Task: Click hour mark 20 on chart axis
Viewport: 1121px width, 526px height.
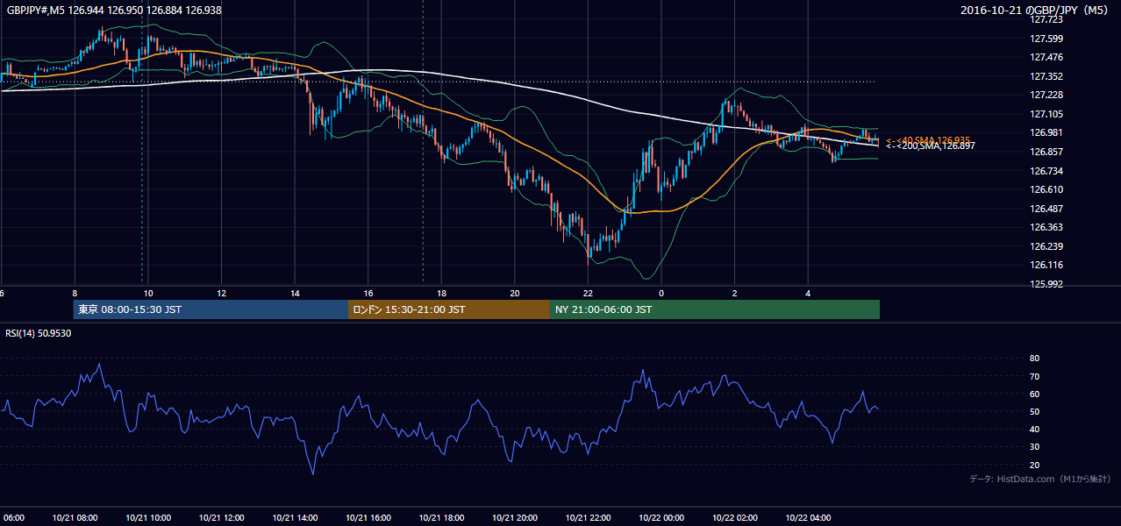Action: click(515, 293)
